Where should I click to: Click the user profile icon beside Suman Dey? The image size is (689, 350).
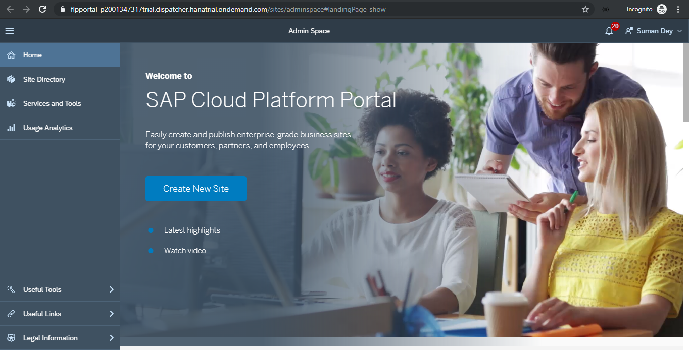pyautogui.click(x=629, y=31)
